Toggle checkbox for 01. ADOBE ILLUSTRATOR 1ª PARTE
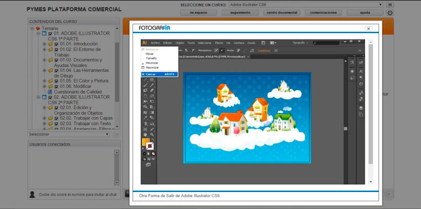 pyautogui.click(x=50, y=34)
